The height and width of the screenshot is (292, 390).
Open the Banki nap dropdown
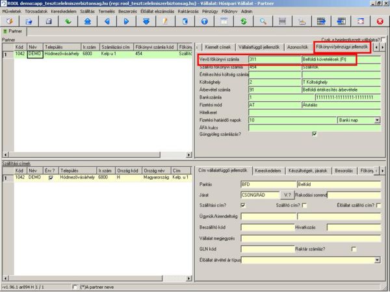click(x=378, y=120)
